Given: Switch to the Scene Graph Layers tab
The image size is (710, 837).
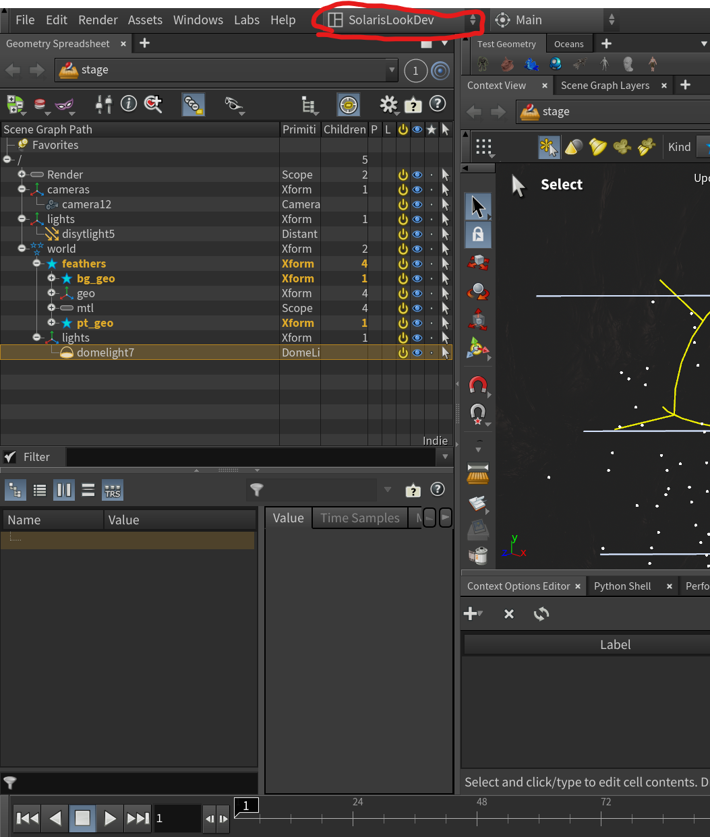Looking at the screenshot, I should coord(605,86).
